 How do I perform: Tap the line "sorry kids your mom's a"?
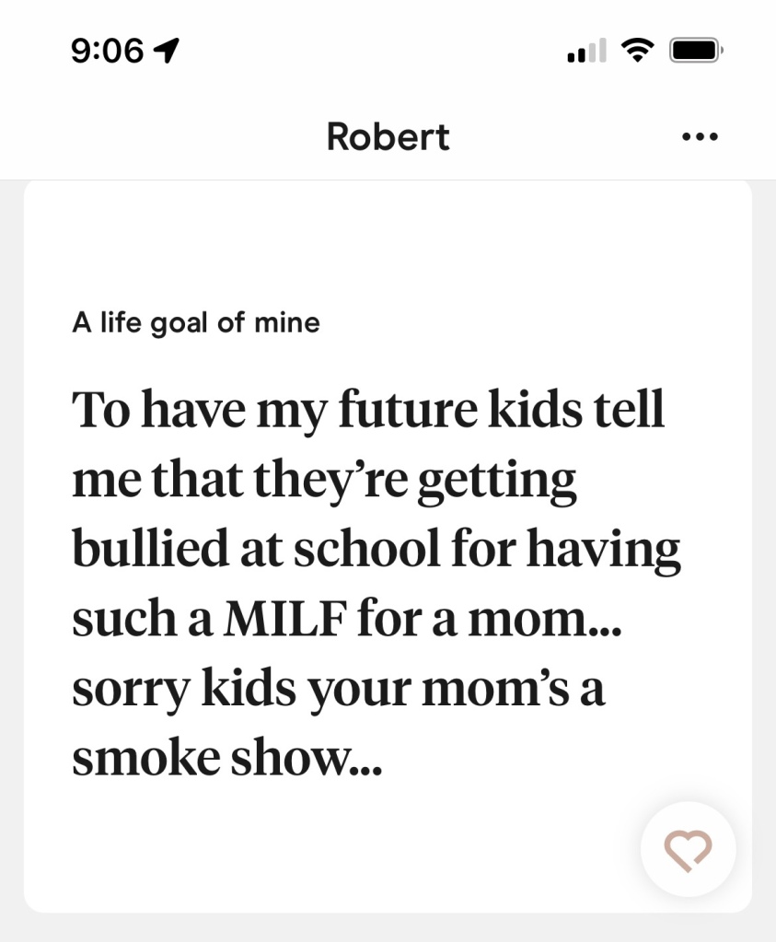[x=338, y=689]
